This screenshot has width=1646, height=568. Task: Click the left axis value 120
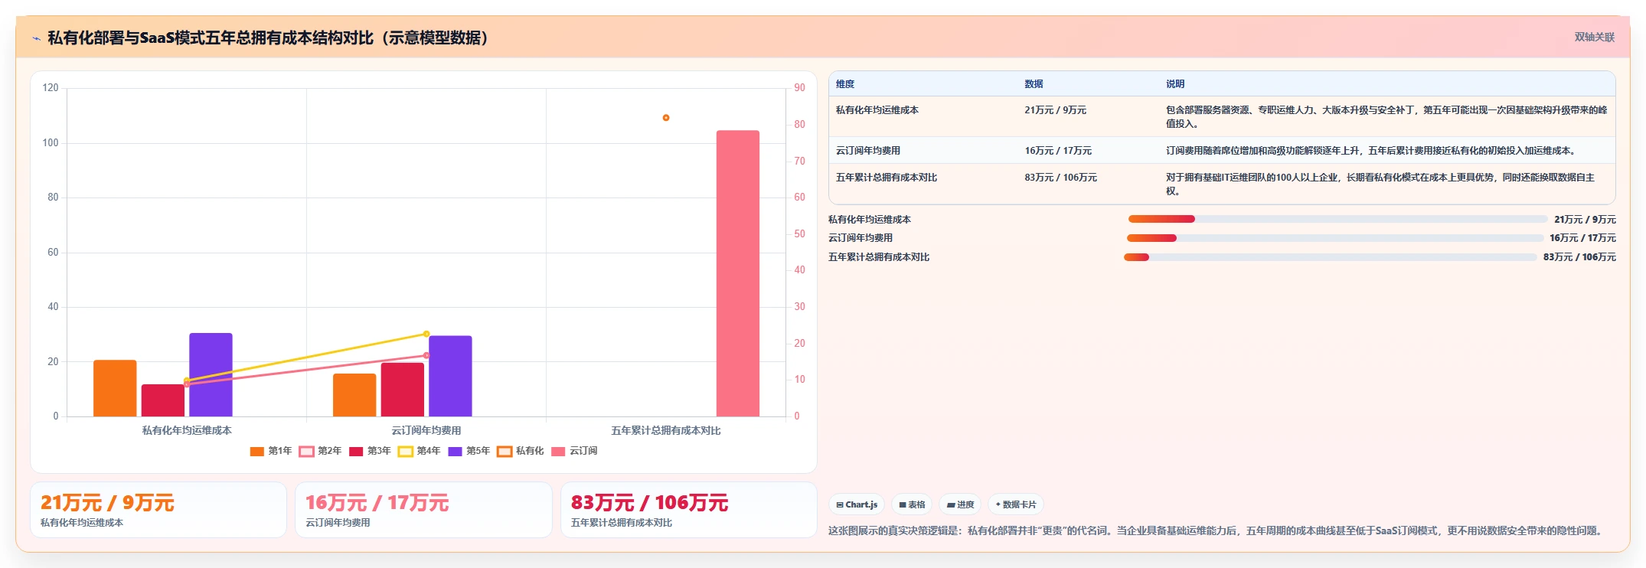(x=51, y=88)
